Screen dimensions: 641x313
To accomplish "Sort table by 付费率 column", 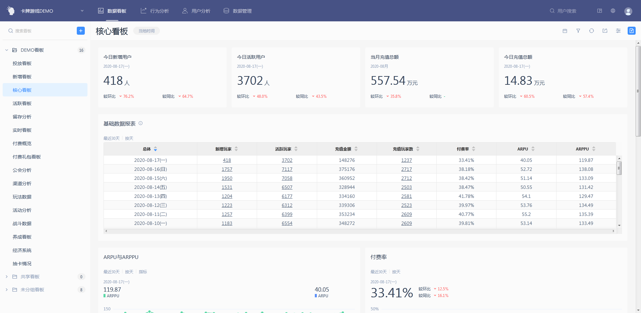I will pos(473,149).
